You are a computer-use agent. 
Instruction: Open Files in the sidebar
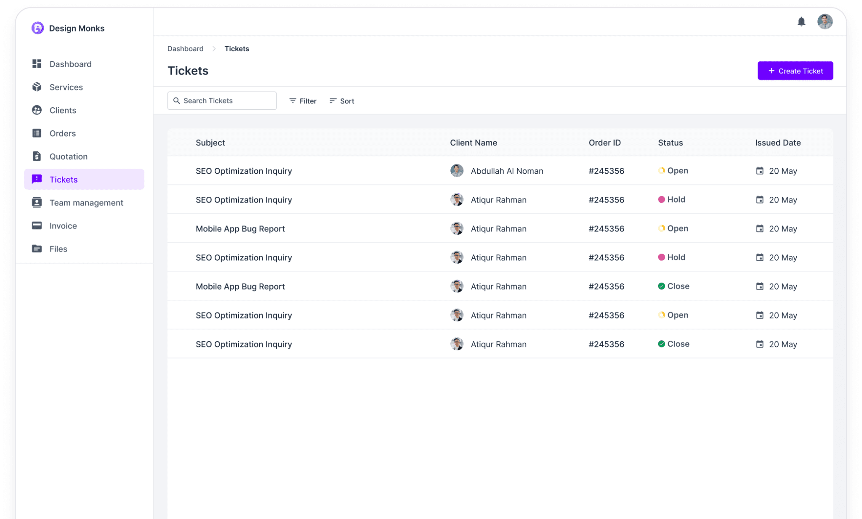84,249
